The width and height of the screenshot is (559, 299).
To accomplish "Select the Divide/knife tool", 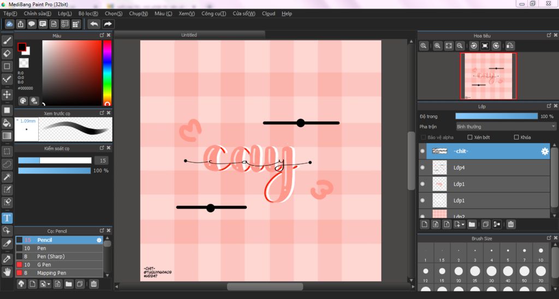I will point(7,243).
